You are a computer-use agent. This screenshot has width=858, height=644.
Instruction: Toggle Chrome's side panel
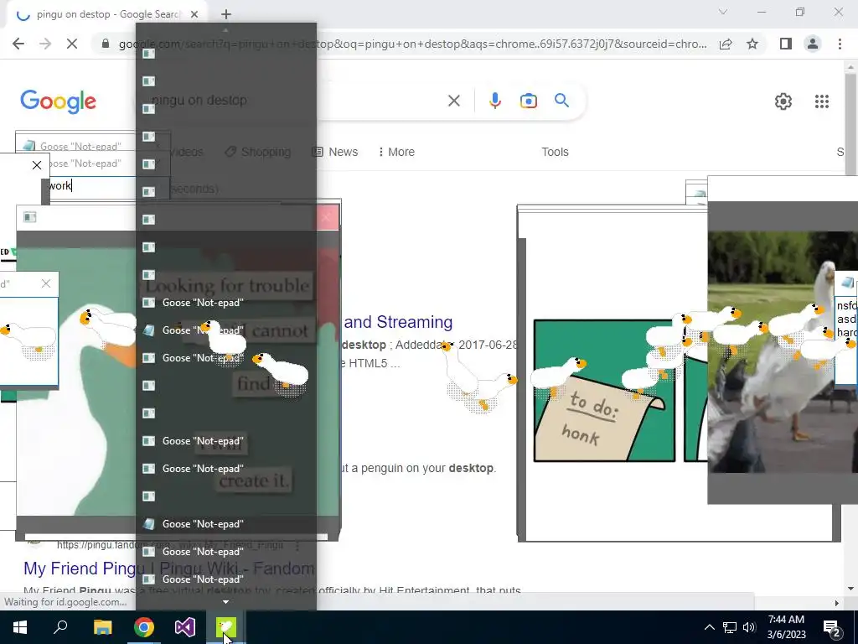tap(785, 44)
